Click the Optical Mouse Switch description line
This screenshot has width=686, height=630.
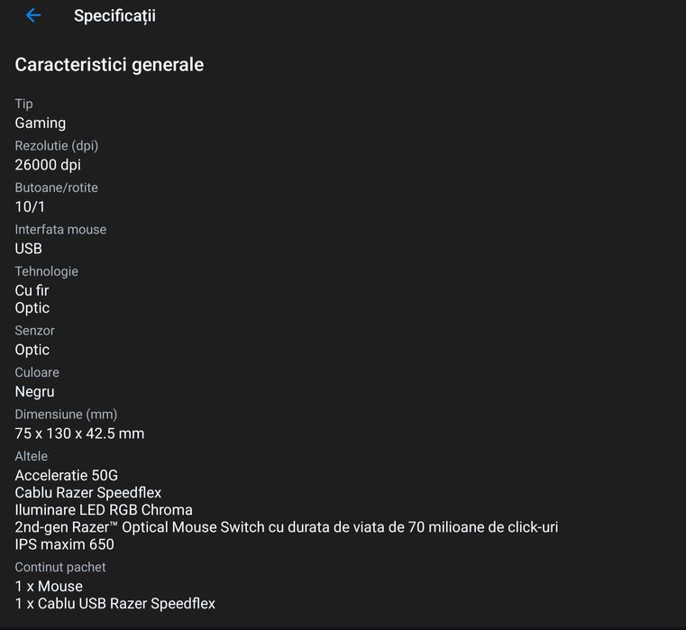287,526
